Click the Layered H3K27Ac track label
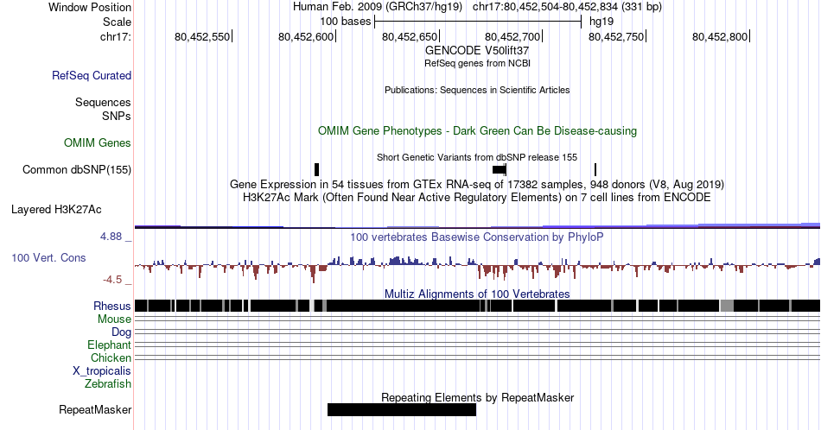The width and height of the screenshot is (821, 430). 56,210
